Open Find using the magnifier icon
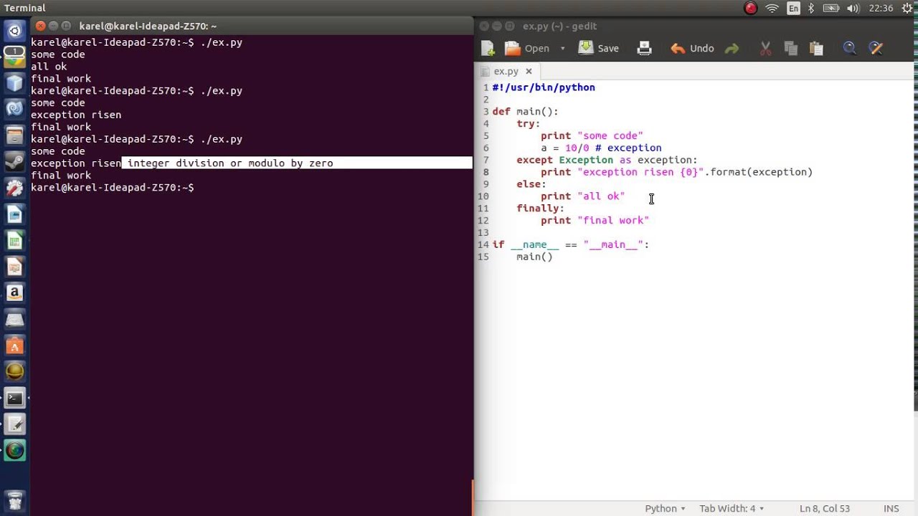 tap(850, 48)
